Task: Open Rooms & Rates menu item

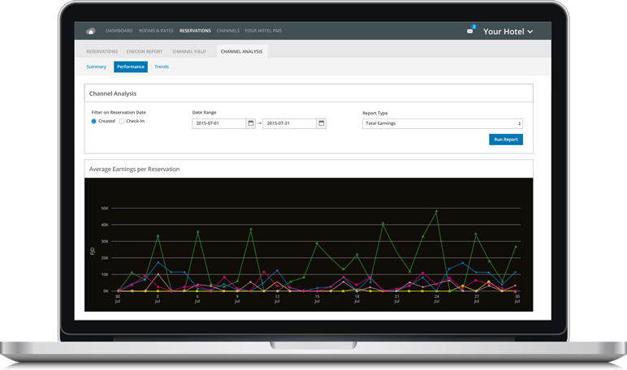Action: (156, 31)
